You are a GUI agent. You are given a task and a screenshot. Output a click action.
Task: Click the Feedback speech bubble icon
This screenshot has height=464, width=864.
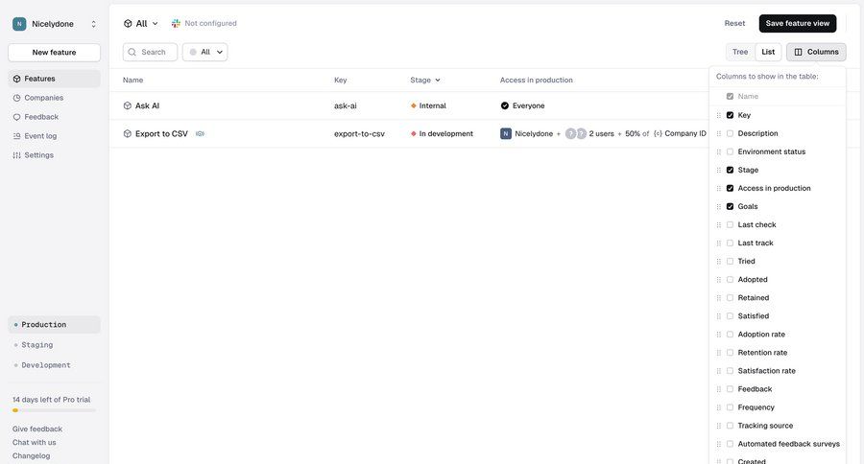point(16,117)
